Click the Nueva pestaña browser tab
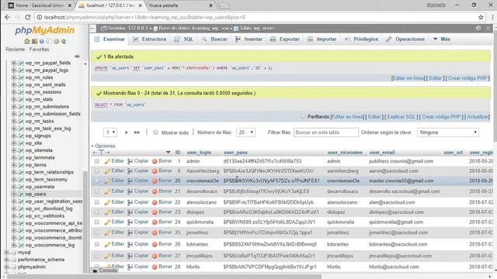The image size is (497, 279). pyautogui.click(x=181, y=5)
